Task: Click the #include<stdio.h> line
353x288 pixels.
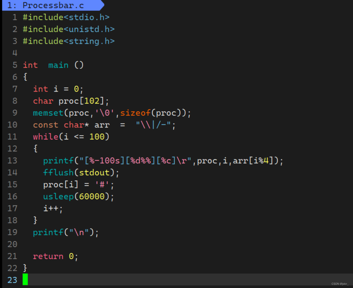Action: [66, 17]
